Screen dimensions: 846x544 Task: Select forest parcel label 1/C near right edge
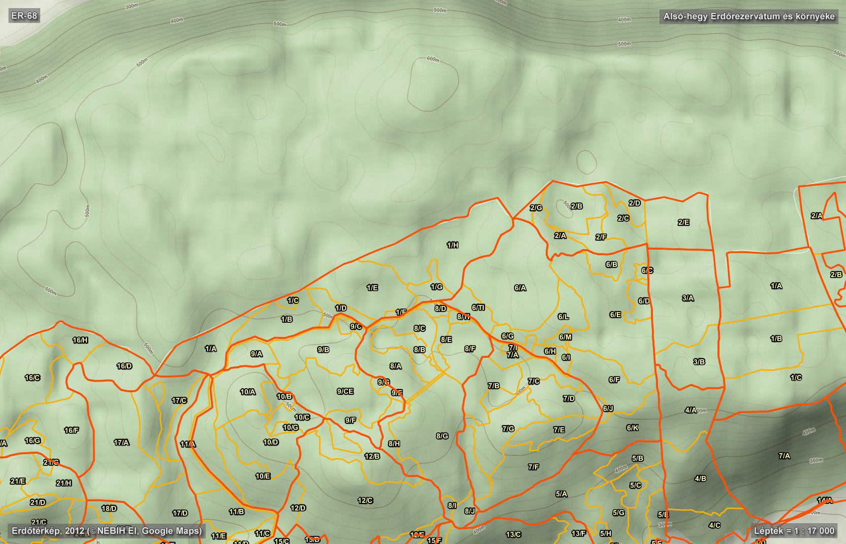coord(796,378)
